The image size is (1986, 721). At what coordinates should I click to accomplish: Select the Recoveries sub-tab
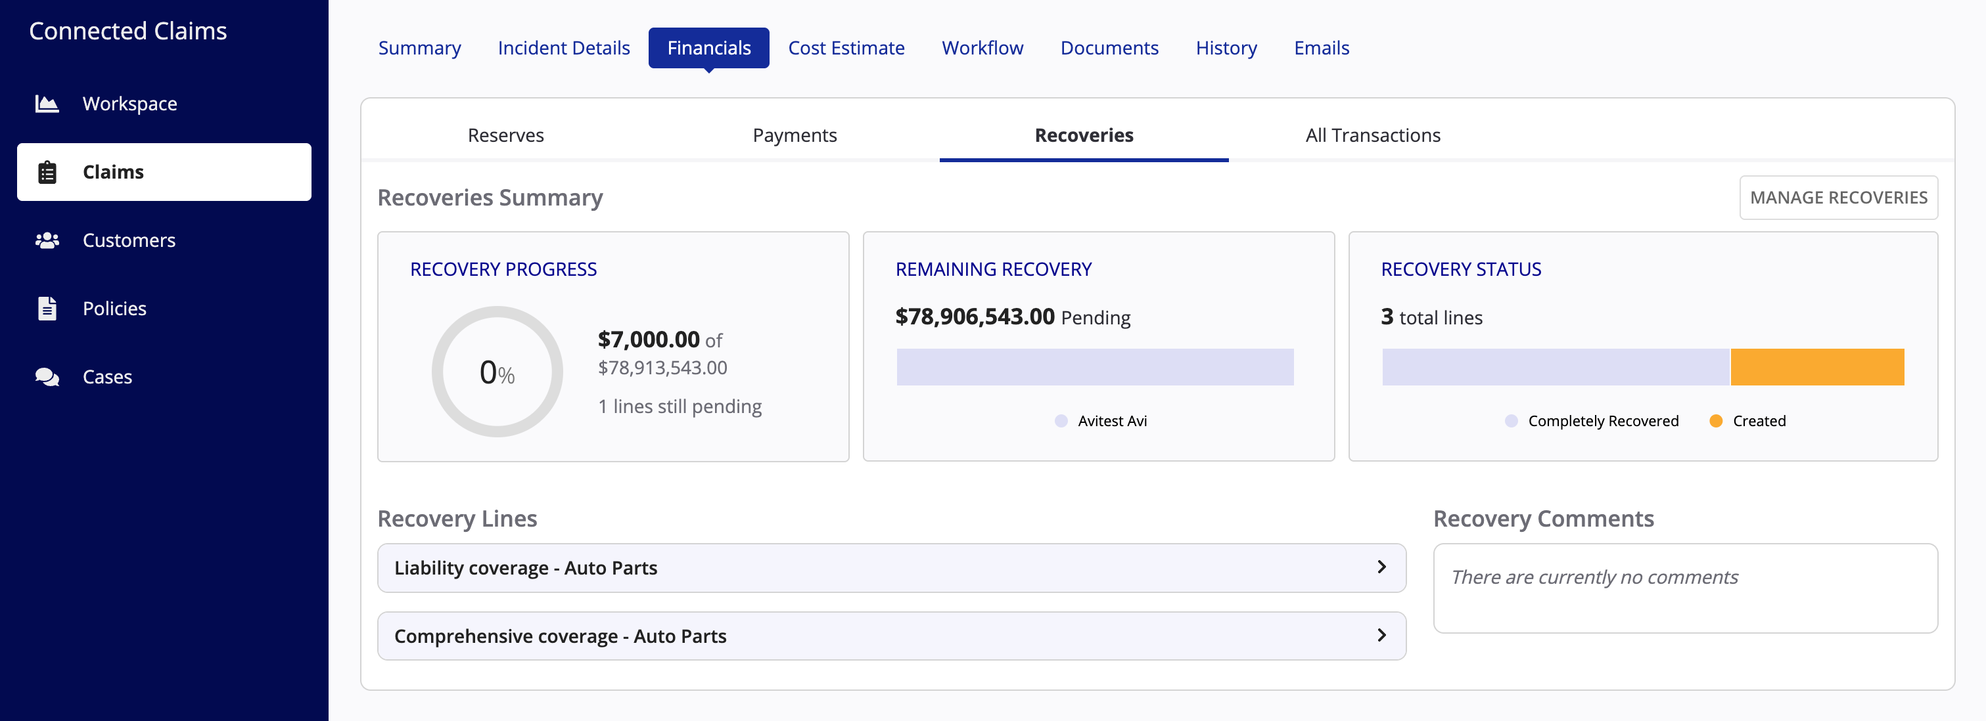tap(1084, 135)
